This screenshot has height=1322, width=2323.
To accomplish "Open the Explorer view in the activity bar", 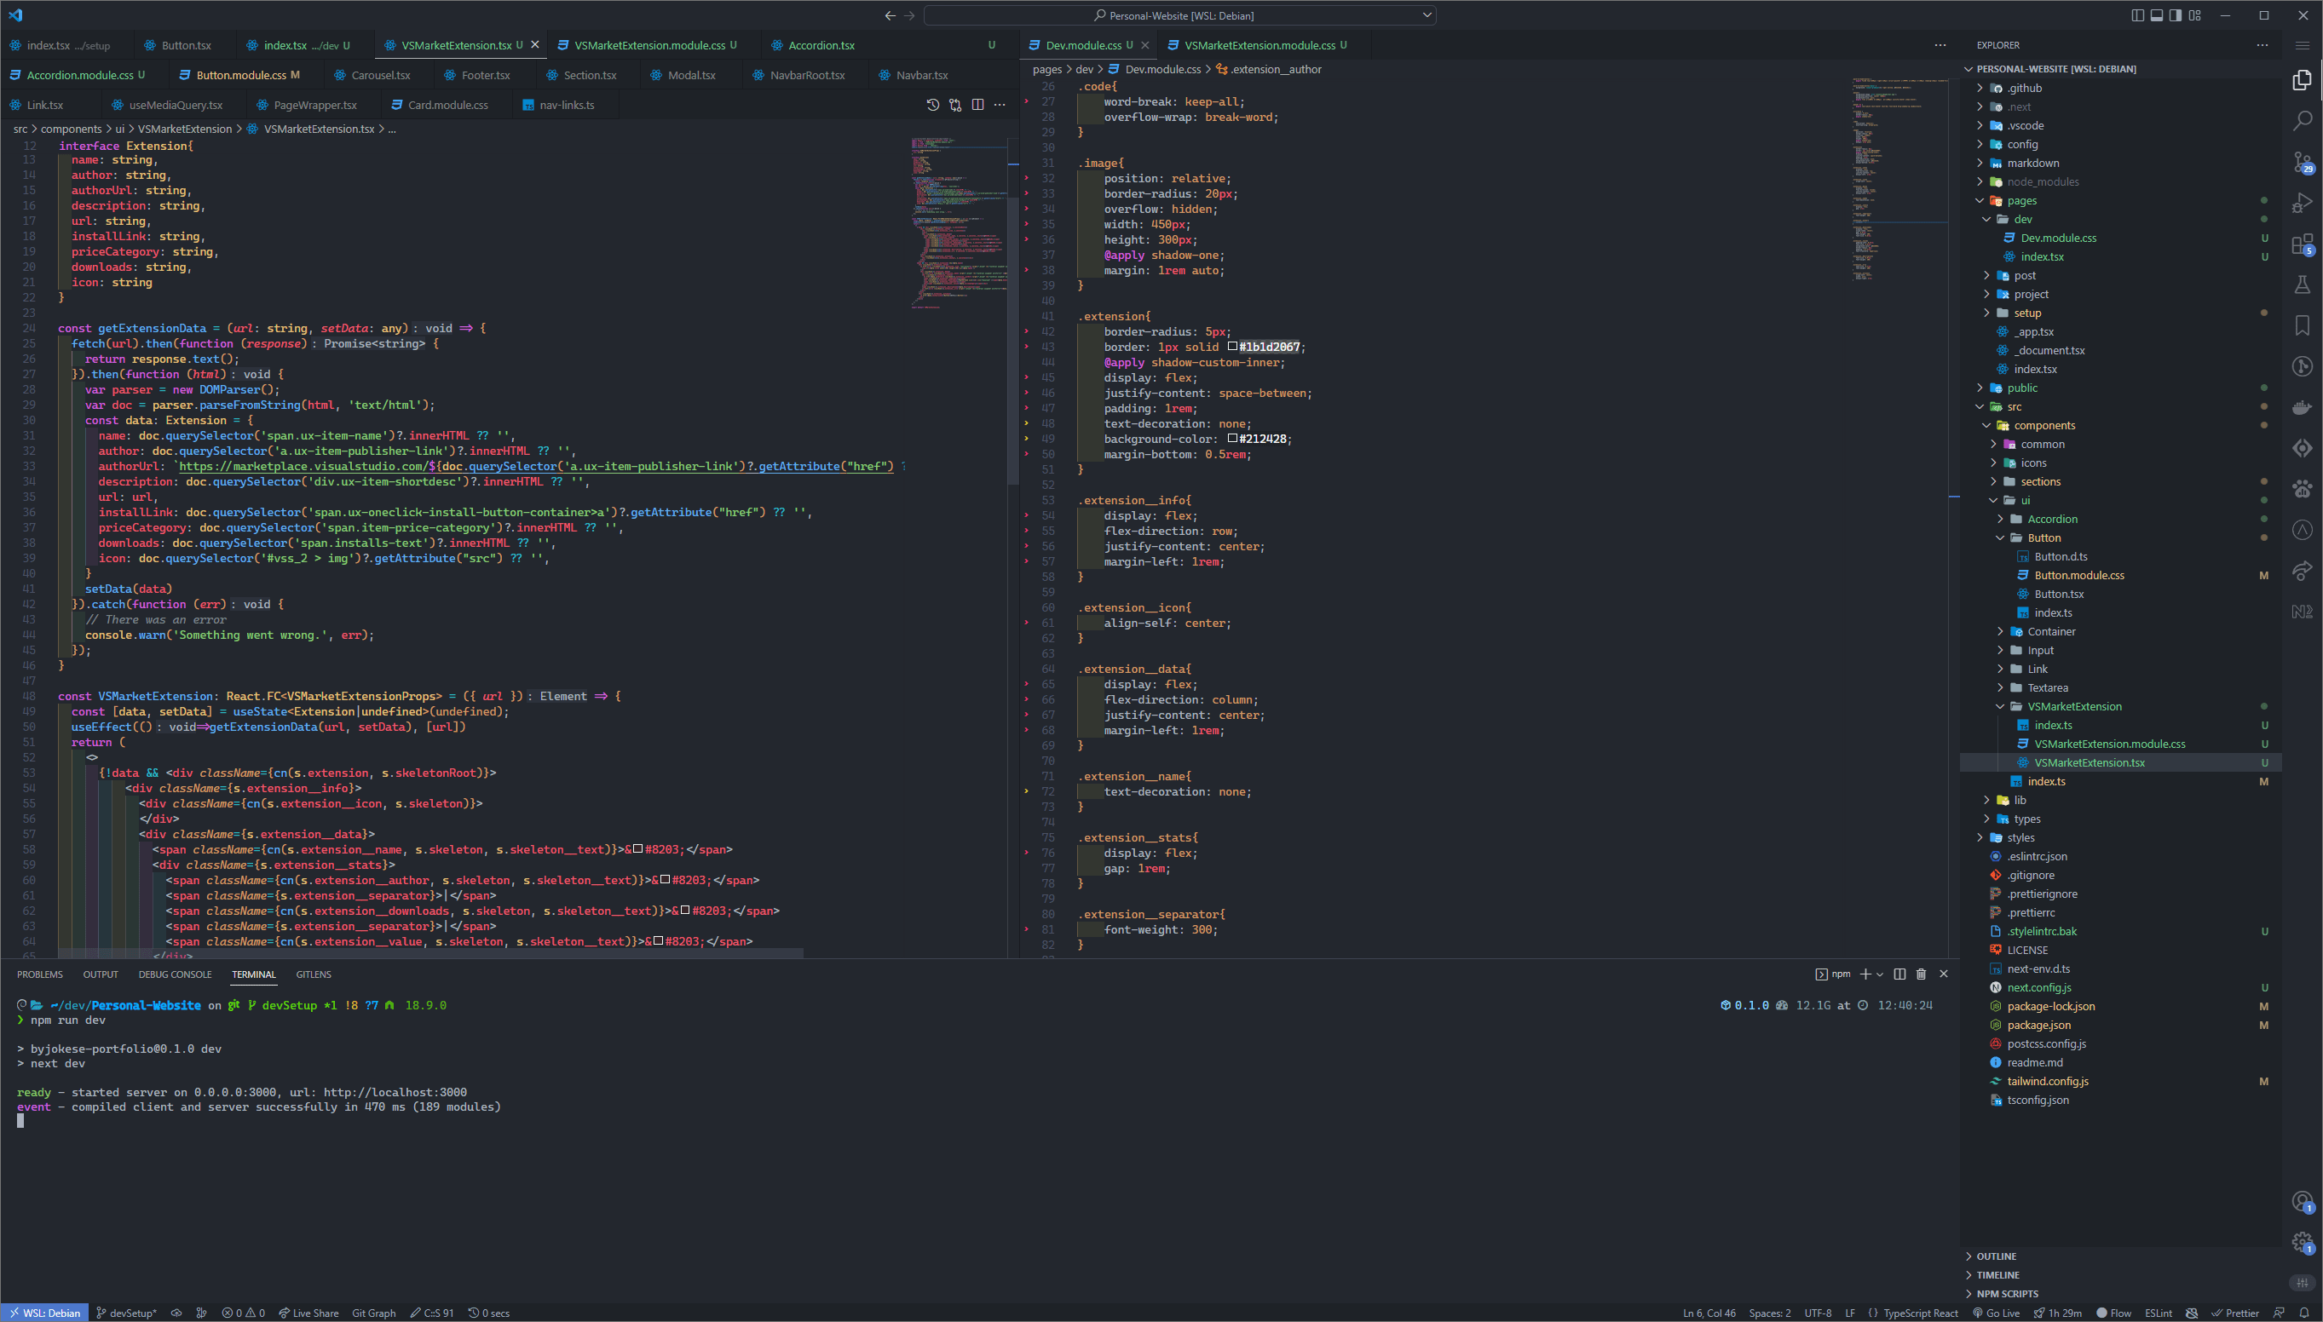I will tap(2301, 80).
